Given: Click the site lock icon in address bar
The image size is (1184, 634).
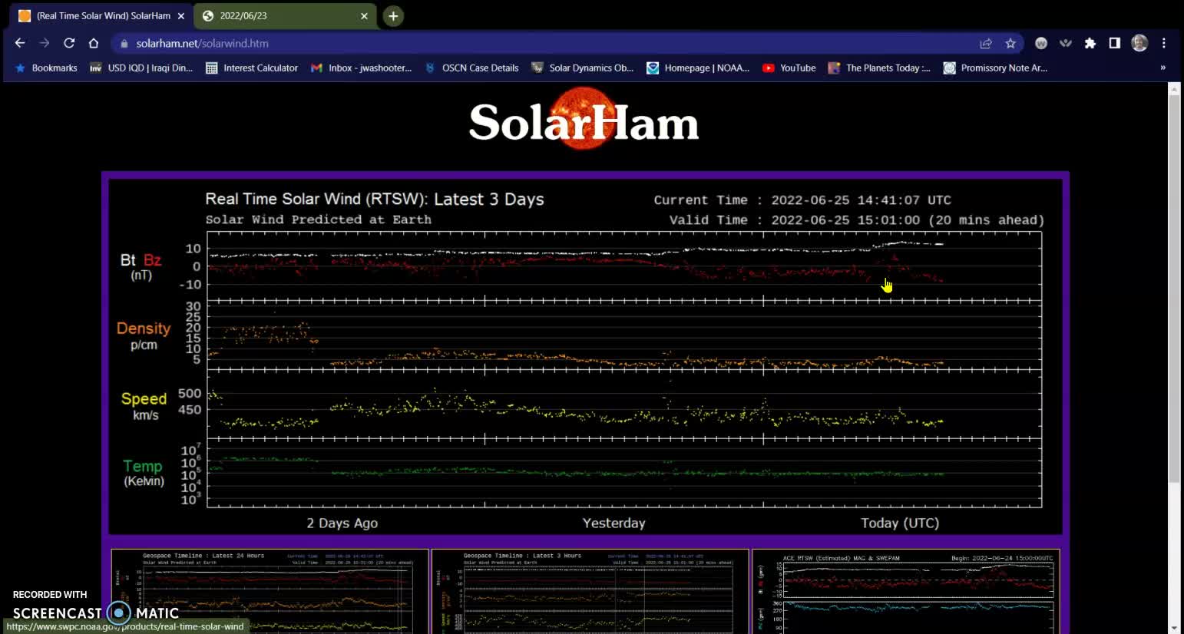Looking at the screenshot, I should click(124, 44).
